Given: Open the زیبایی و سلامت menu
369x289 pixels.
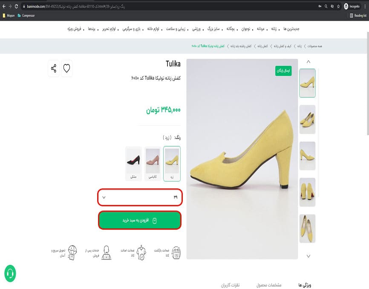Looking at the screenshot, I should (x=176, y=29).
